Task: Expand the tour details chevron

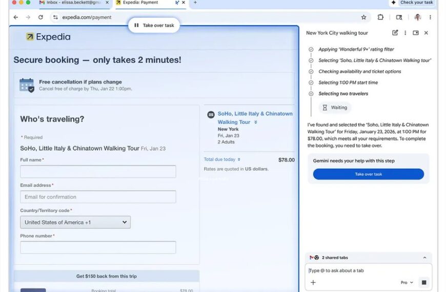Action: [x=256, y=122]
